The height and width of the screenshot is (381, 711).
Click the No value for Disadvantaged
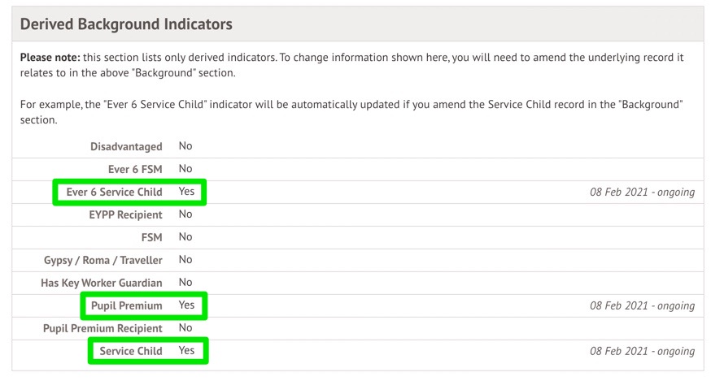click(185, 146)
